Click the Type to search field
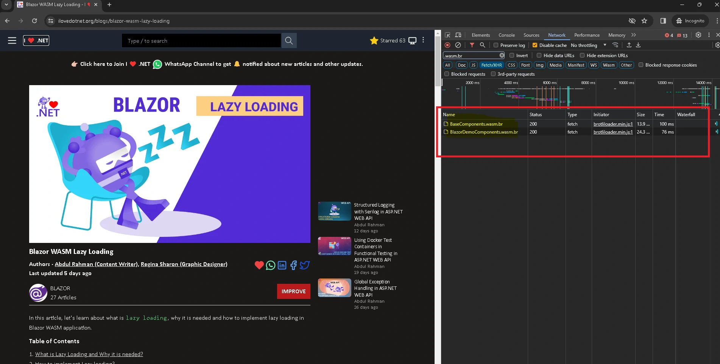 tap(201, 40)
